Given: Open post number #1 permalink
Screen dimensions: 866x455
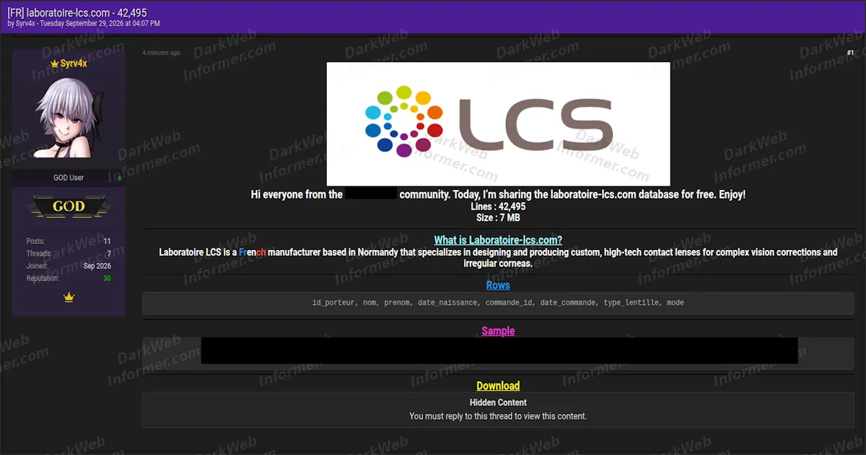Looking at the screenshot, I should click(850, 53).
